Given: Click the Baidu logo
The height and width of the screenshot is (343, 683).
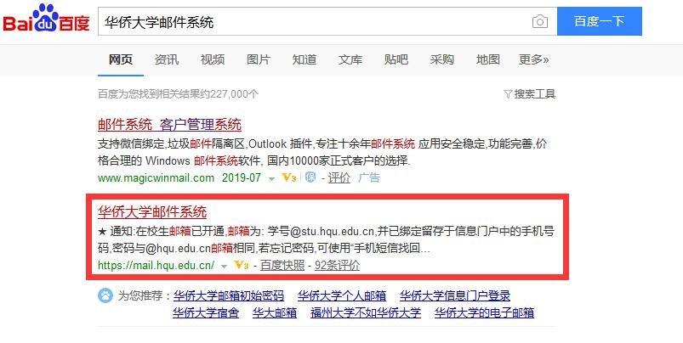Looking at the screenshot, I should point(46,19).
